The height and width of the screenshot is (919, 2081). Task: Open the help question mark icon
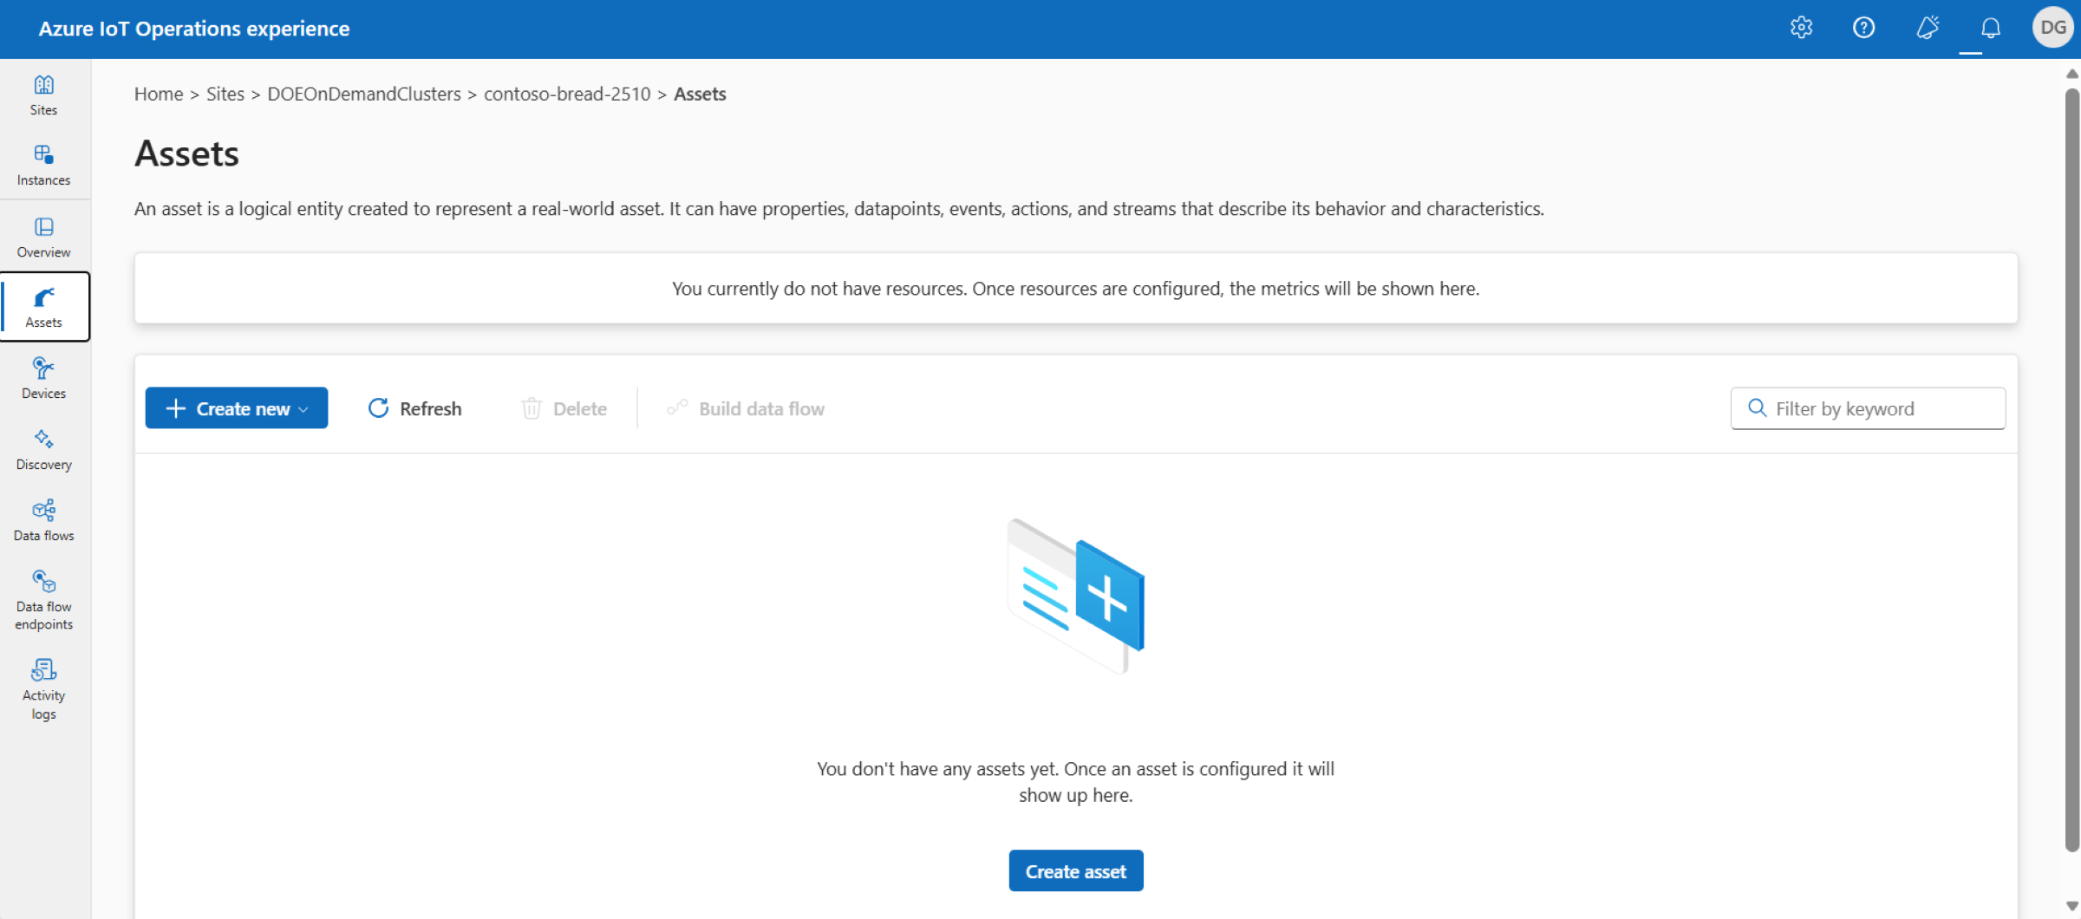click(1863, 28)
